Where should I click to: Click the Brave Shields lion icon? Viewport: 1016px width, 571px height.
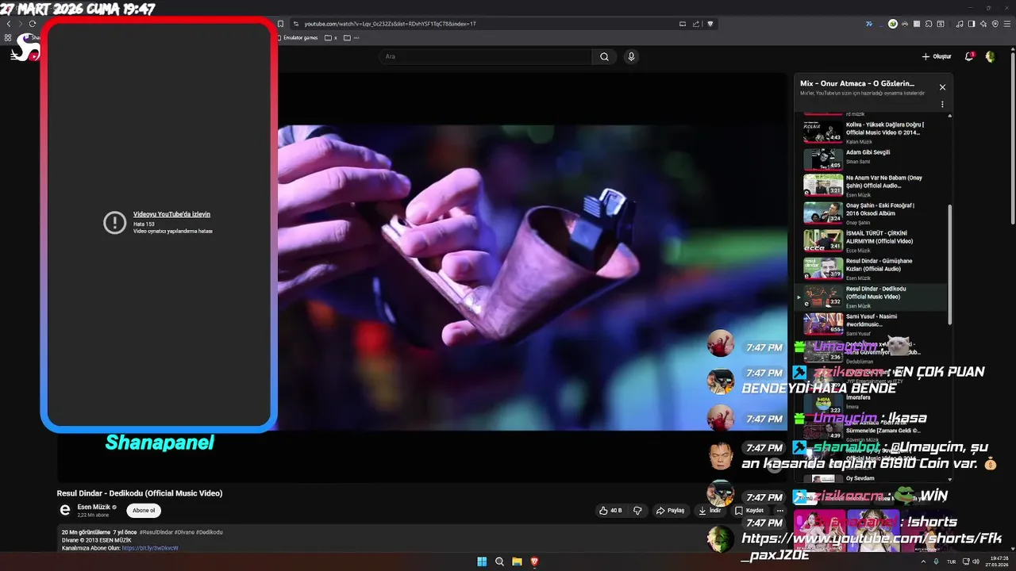click(x=710, y=24)
